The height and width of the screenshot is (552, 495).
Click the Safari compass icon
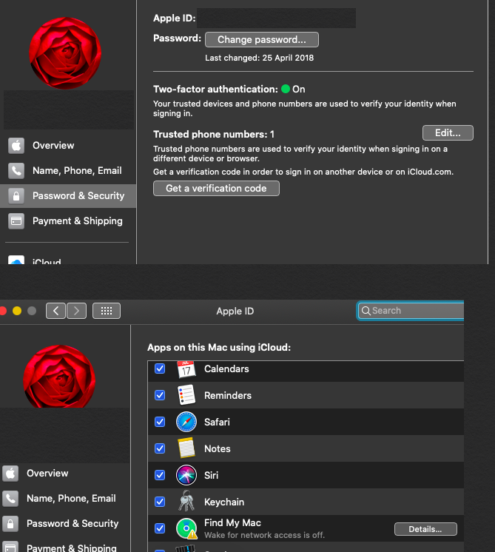coord(186,422)
